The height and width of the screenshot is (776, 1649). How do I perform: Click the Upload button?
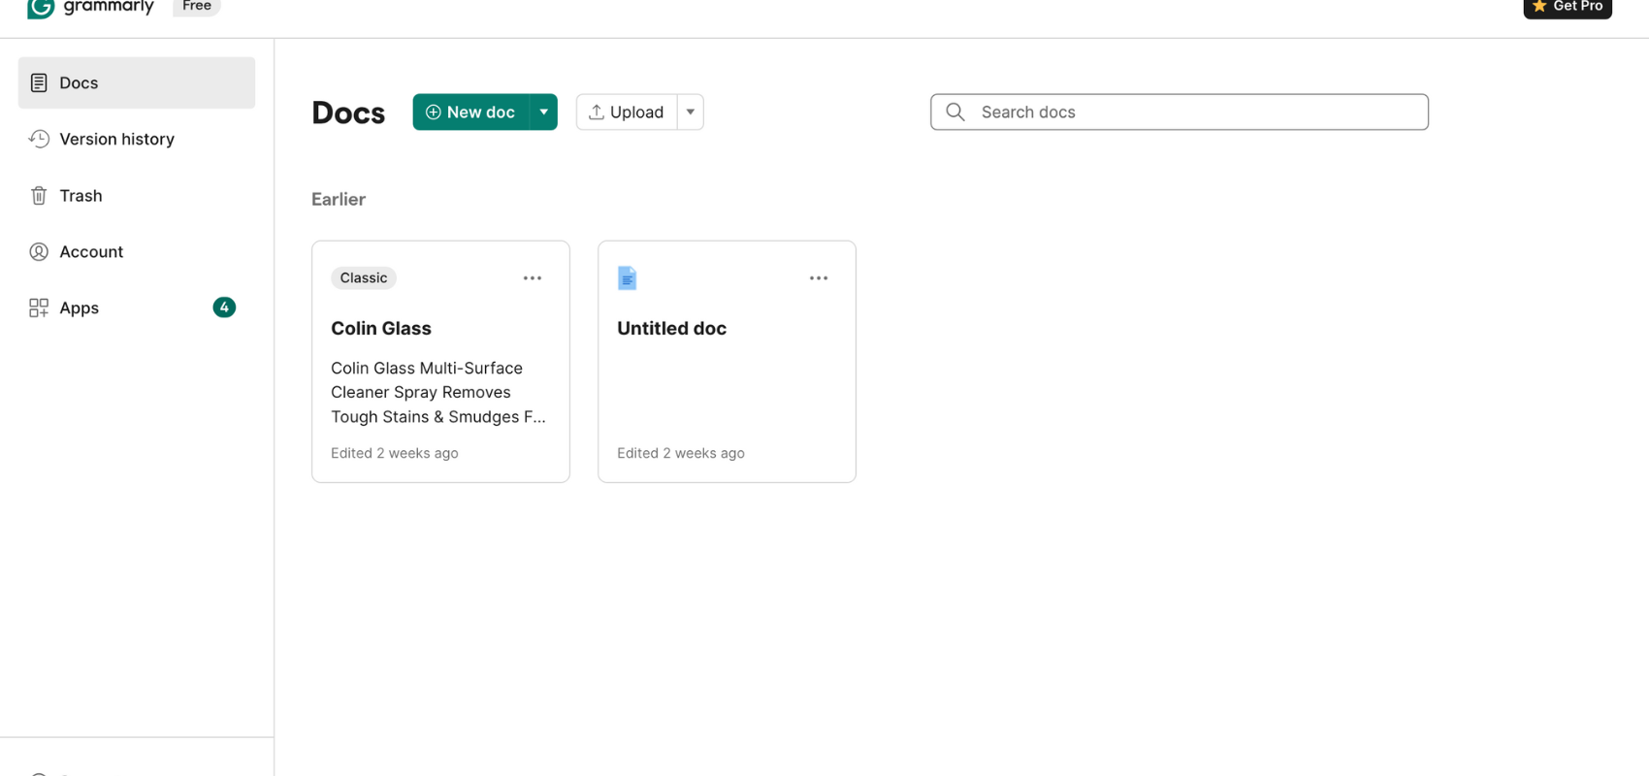click(627, 113)
